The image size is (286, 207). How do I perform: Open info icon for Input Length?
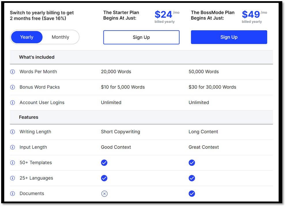click(12, 147)
